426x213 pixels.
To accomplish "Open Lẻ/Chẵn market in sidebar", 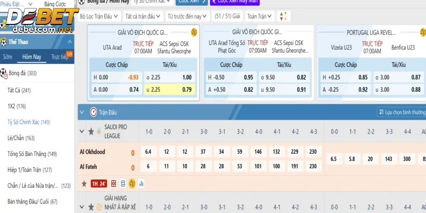I will pos(21,138).
